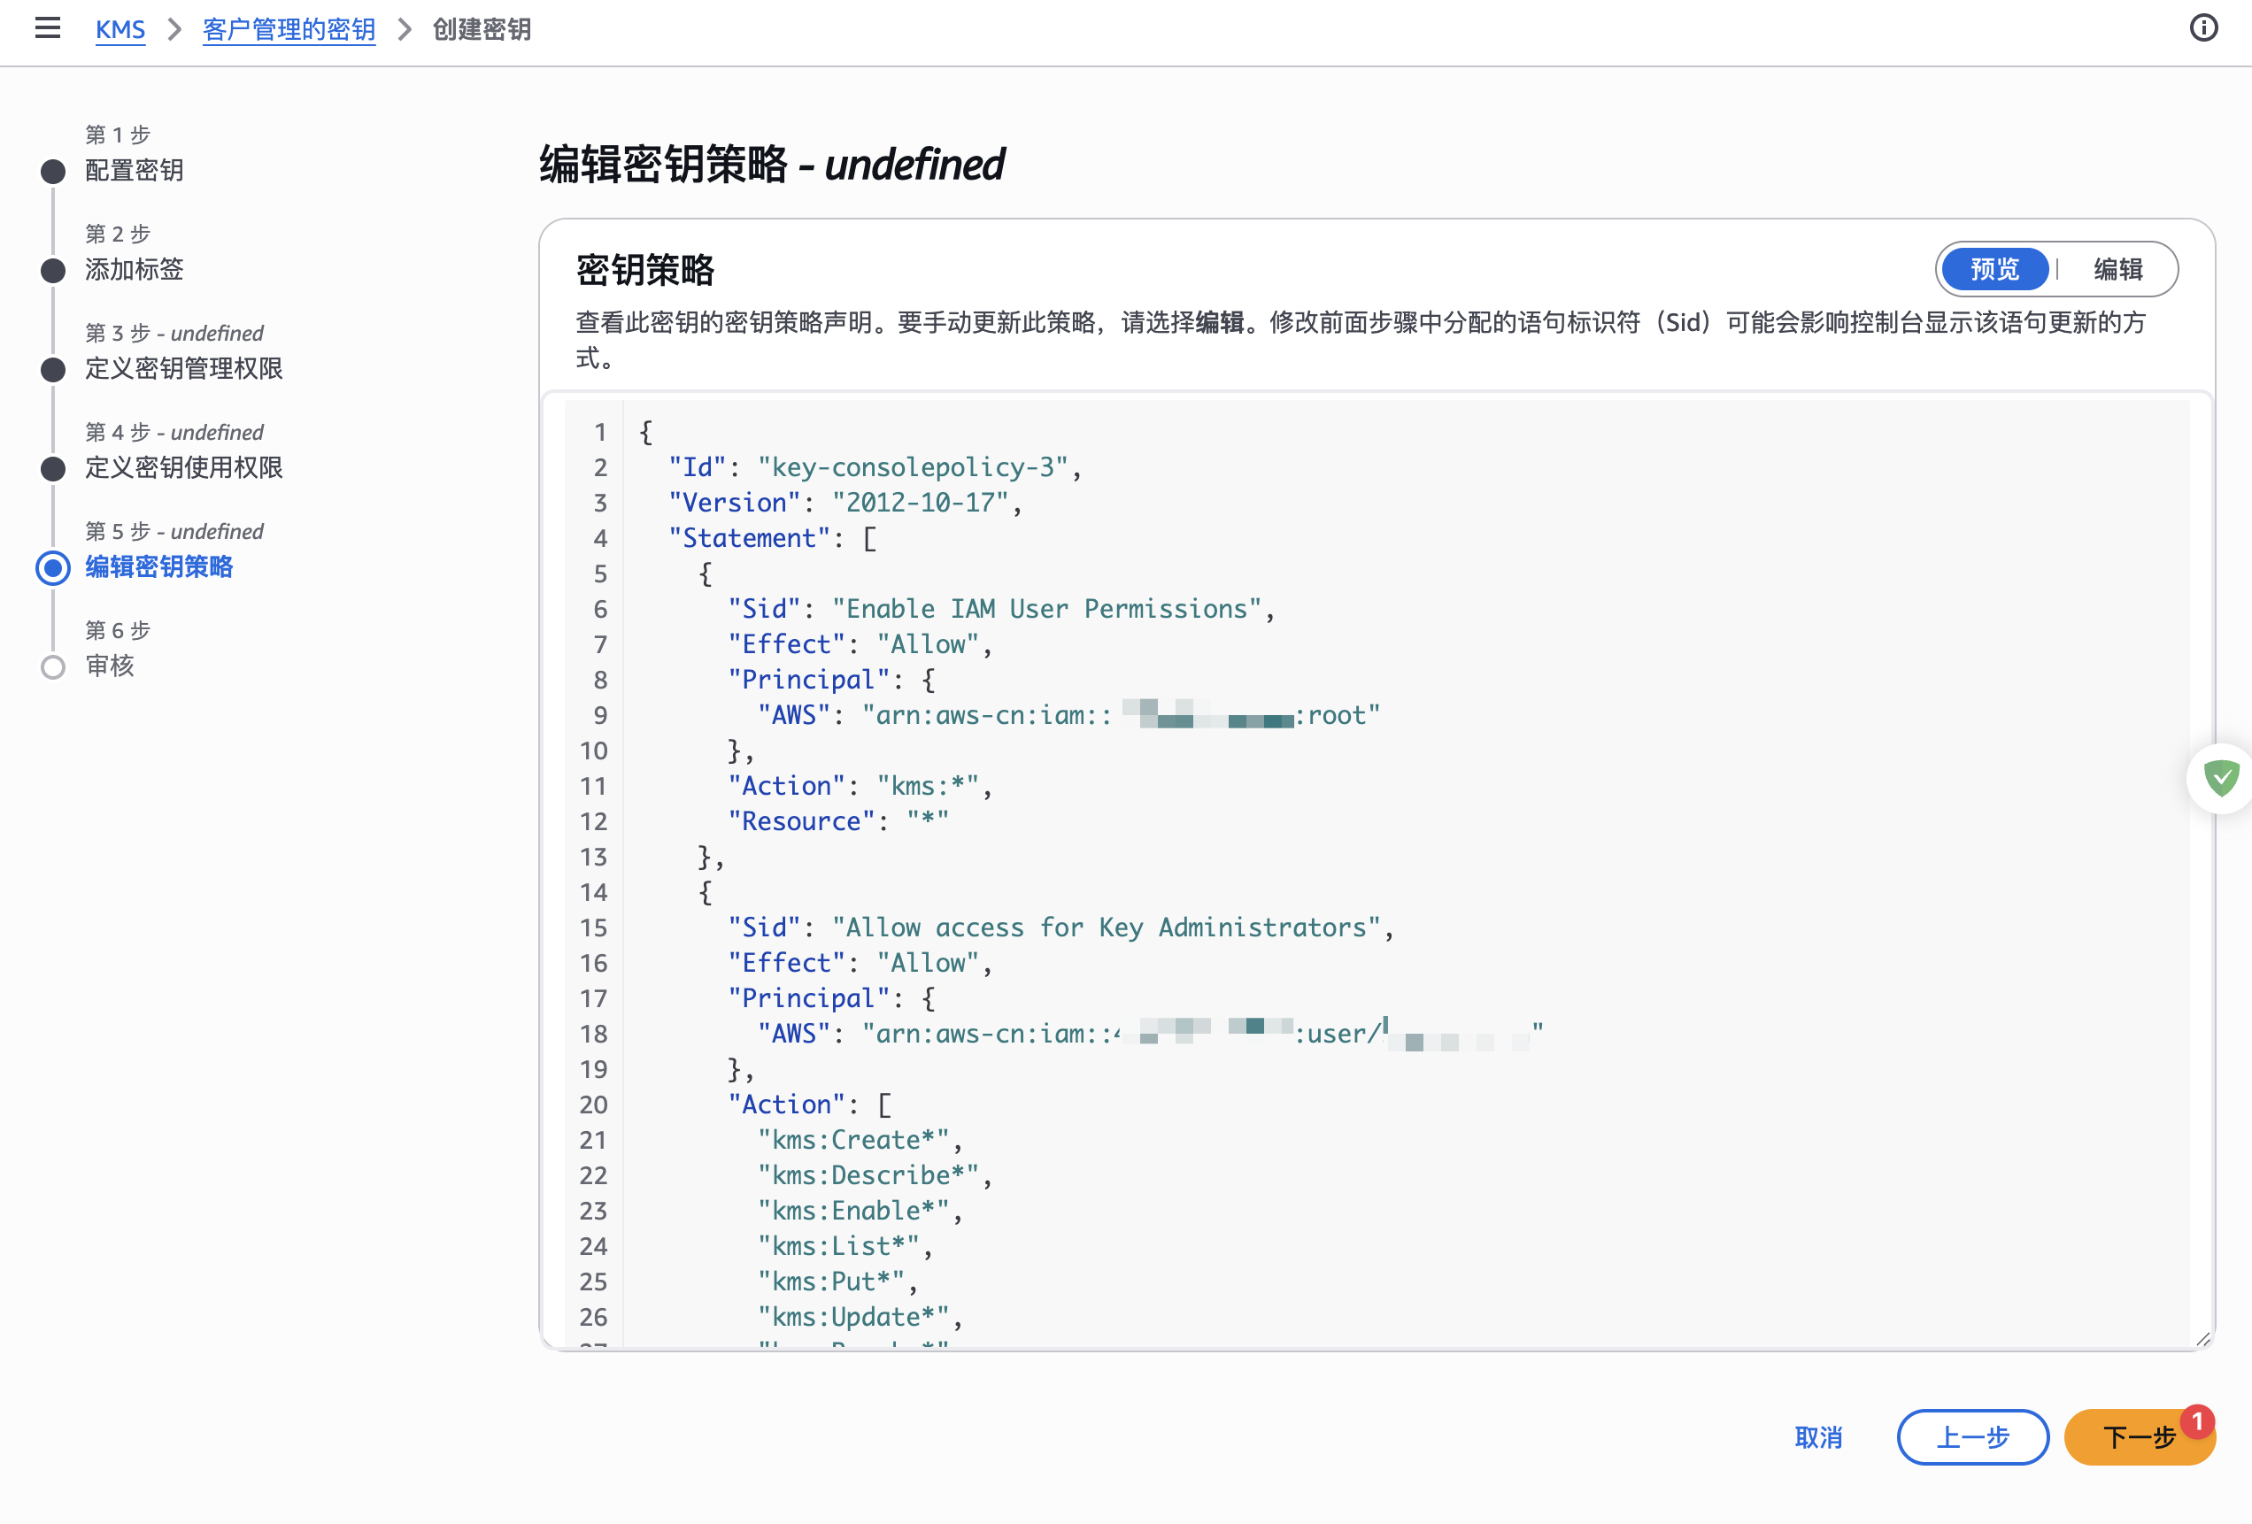Switch policy view to 编辑 mode
The height and width of the screenshot is (1524, 2252).
coord(2120,269)
